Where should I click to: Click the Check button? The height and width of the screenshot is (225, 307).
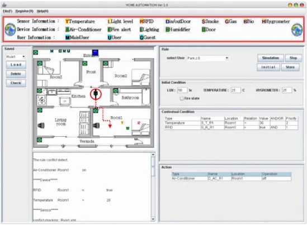pyautogui.click(x=16, y=83)
